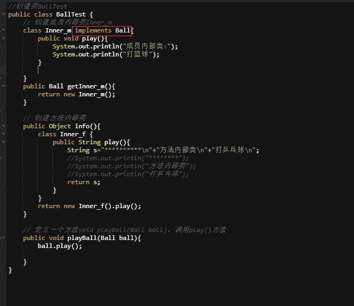Viewport: 354px width, 306px height.
Task: Click the comment "// 创建成员内部类Inner_m"
Action: 67,22
